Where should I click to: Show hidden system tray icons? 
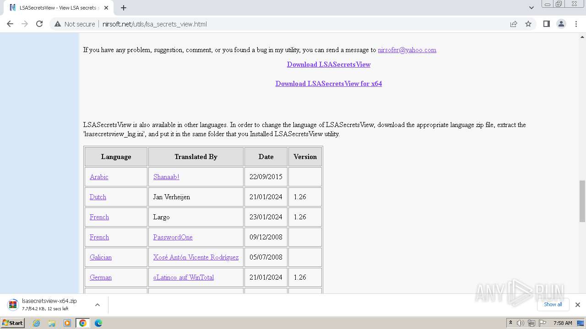pyautogui.click(x=510, y=323)
